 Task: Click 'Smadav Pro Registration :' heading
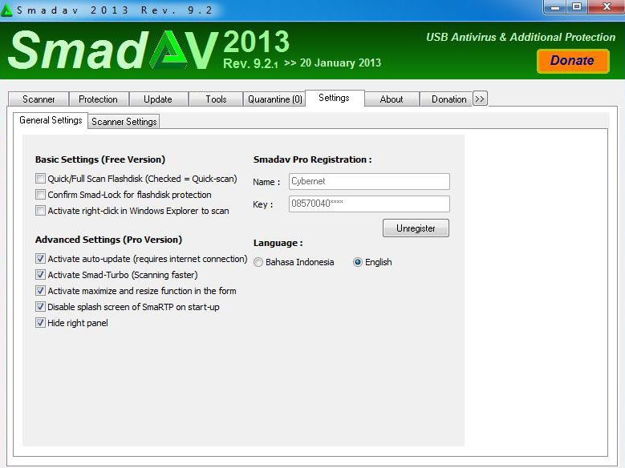point(313,159)
